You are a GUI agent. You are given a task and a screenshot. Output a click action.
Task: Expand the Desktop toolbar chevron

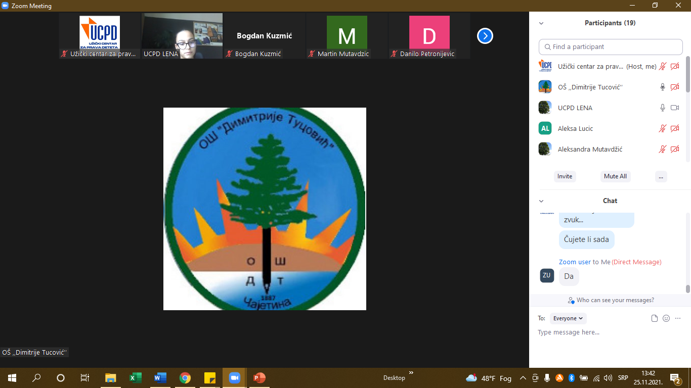click(411, 373)
